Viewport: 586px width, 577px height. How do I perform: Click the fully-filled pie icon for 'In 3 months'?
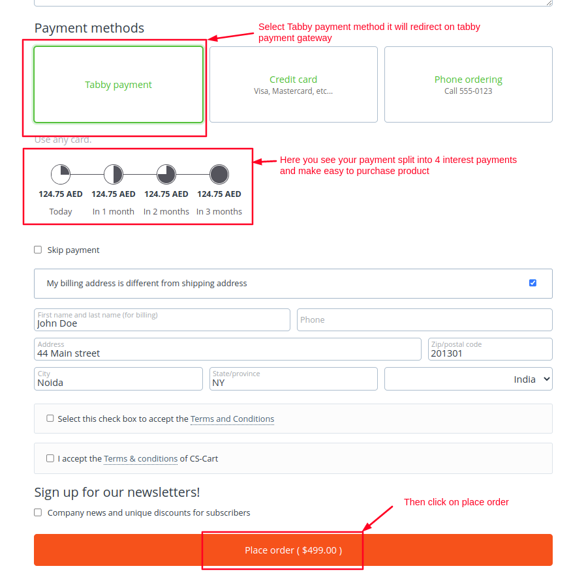click(x=219, y=174)
